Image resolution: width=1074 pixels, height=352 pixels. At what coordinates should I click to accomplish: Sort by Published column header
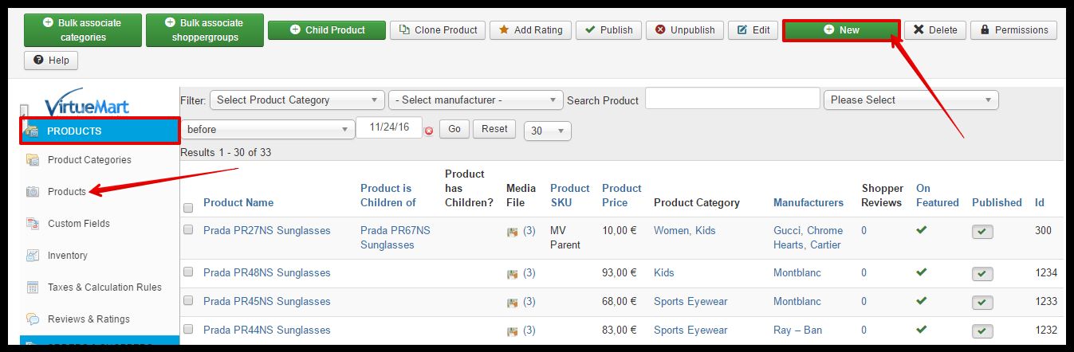coord(997,202)
